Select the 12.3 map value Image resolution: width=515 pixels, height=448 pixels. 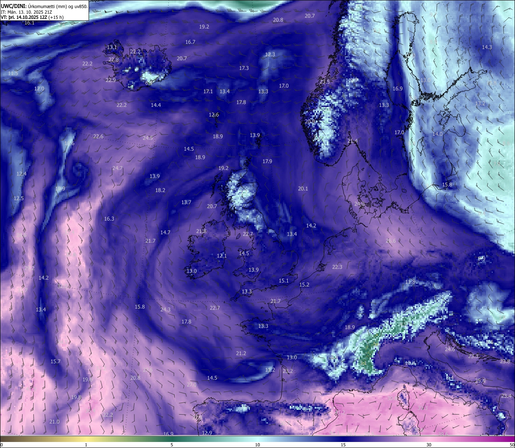click(270, 55)
